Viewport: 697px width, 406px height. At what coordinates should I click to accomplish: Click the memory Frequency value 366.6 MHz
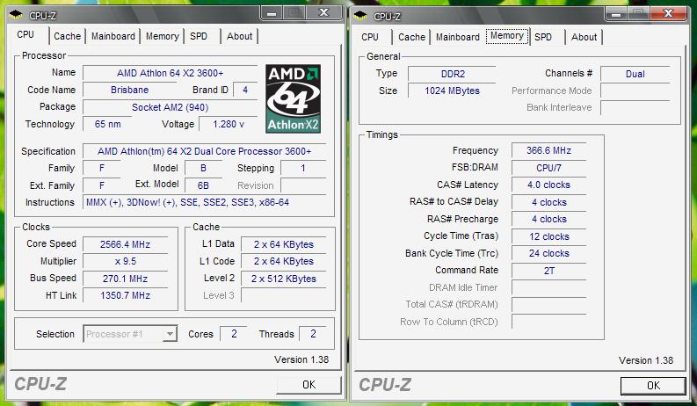coord(549,150)
